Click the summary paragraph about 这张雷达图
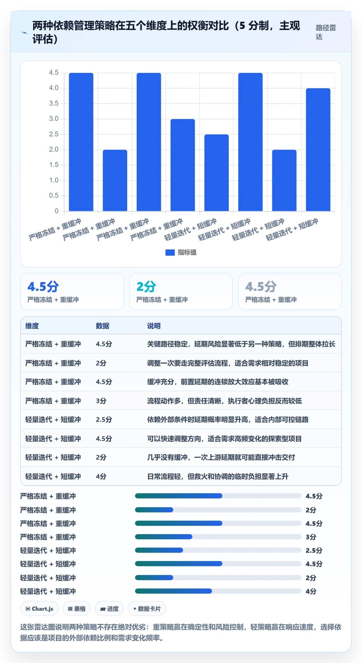This screenshot has width=362, height=663. [181, 632]
